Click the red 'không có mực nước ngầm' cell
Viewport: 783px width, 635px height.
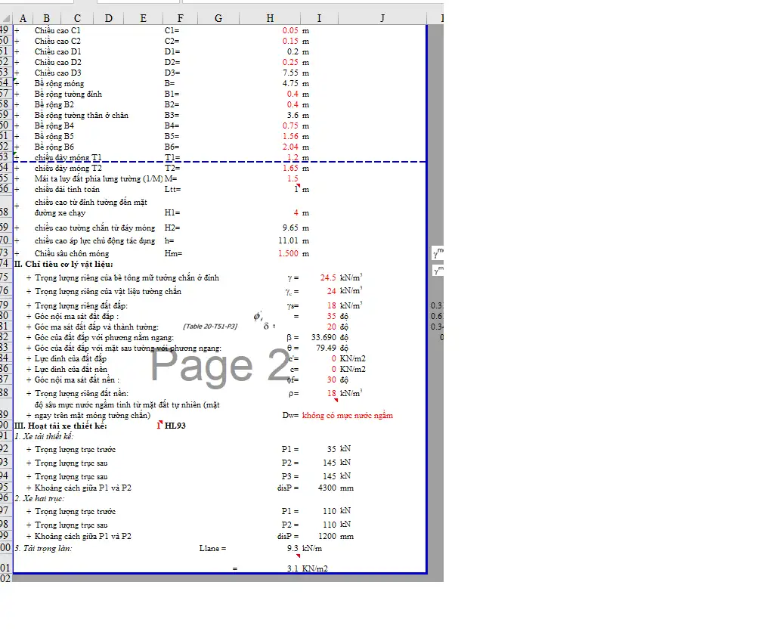[347, 415]
